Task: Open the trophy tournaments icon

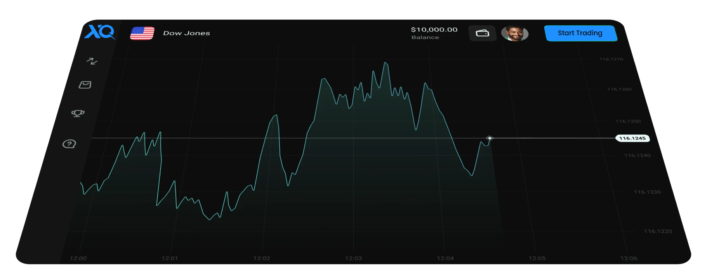Action: coord(78,113)
